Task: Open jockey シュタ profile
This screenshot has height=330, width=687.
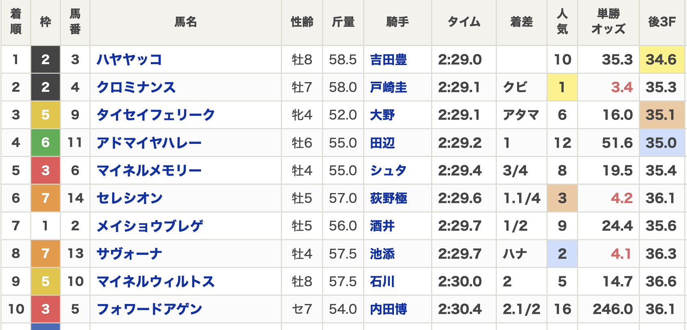Action: pos(388,170)
